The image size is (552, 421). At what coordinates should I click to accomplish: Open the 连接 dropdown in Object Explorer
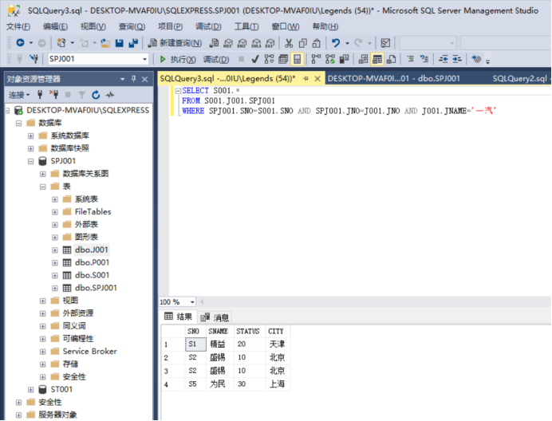pos(19,95)
